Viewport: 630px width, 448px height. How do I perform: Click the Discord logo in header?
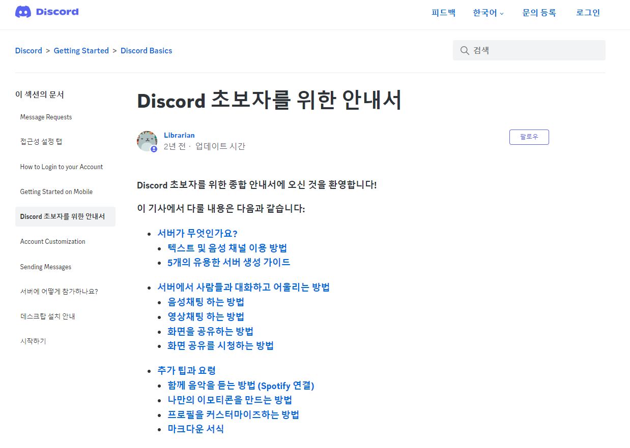47,12
